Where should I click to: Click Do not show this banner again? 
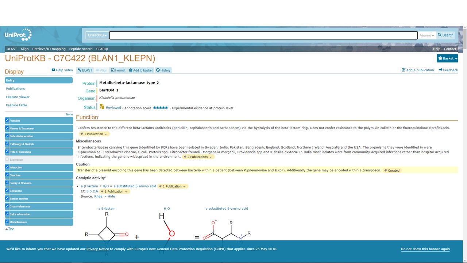click(x=425, y=249)
